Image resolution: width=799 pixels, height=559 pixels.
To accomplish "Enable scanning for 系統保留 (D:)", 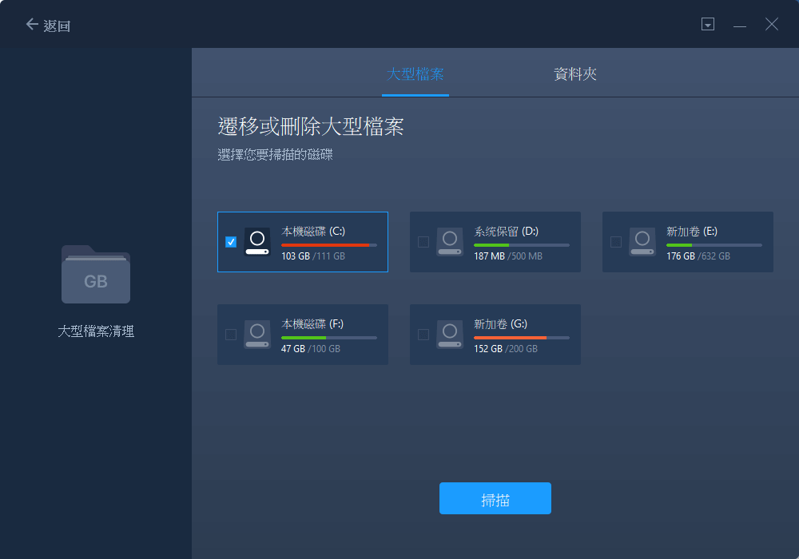I will pyautogui.click(x=423, y=241).
